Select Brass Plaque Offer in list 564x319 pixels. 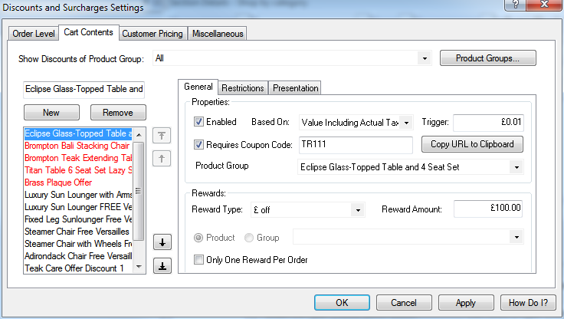58,183
